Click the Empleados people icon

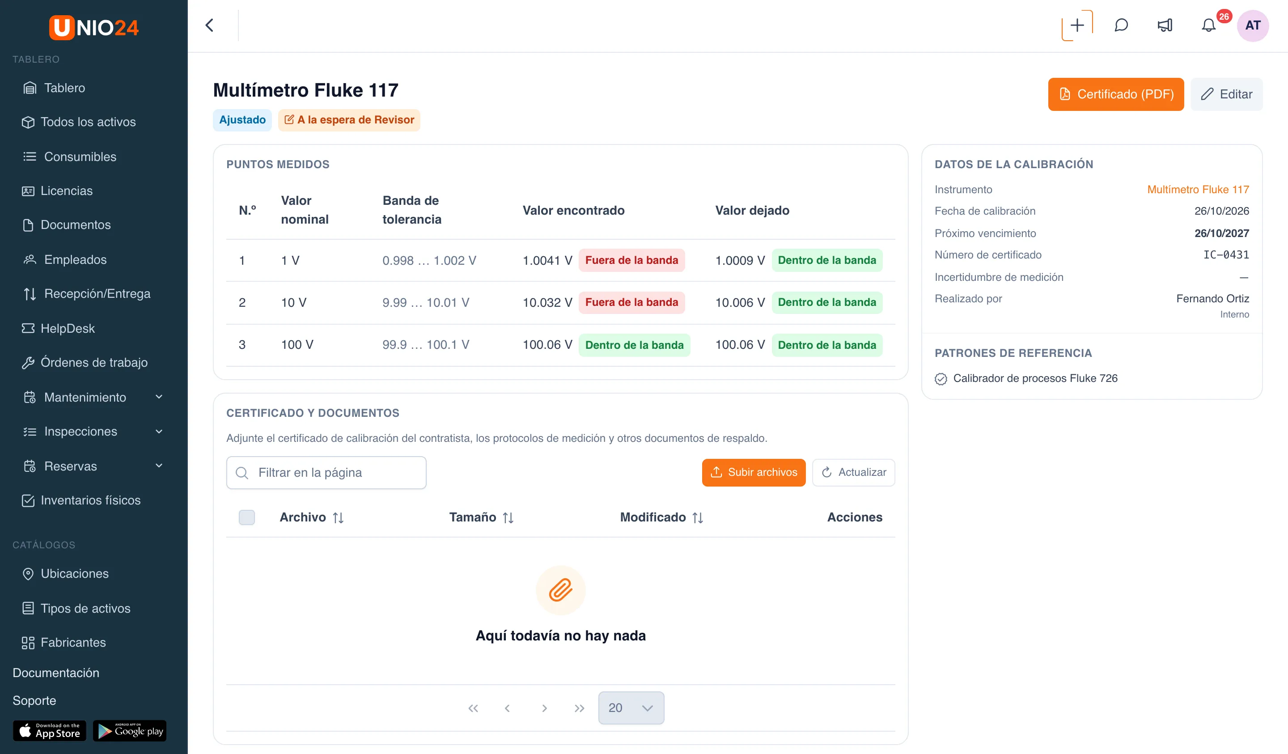[30, 260]
